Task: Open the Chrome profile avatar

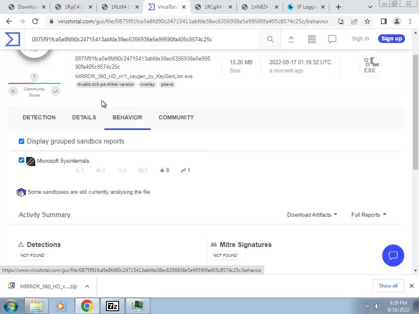Action: pyautogui.click(x=397, y=21)
